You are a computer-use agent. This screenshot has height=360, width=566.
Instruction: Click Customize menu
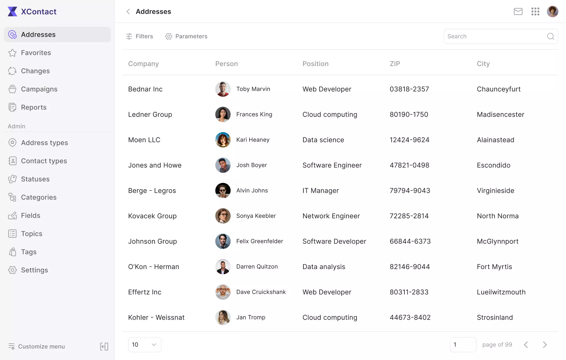tap(36, 347)
